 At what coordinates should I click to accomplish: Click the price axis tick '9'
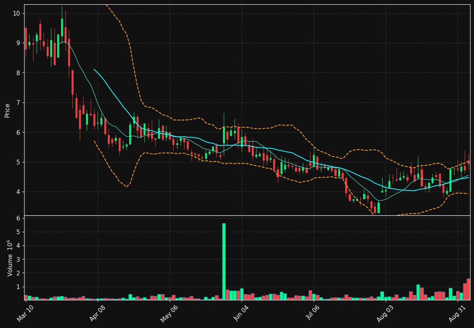18,43
